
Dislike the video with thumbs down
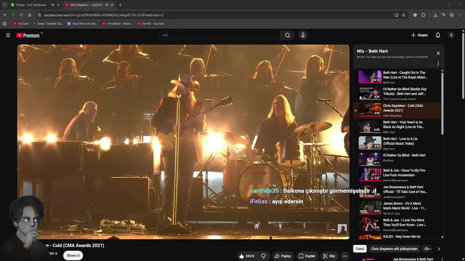click(263, 256)
